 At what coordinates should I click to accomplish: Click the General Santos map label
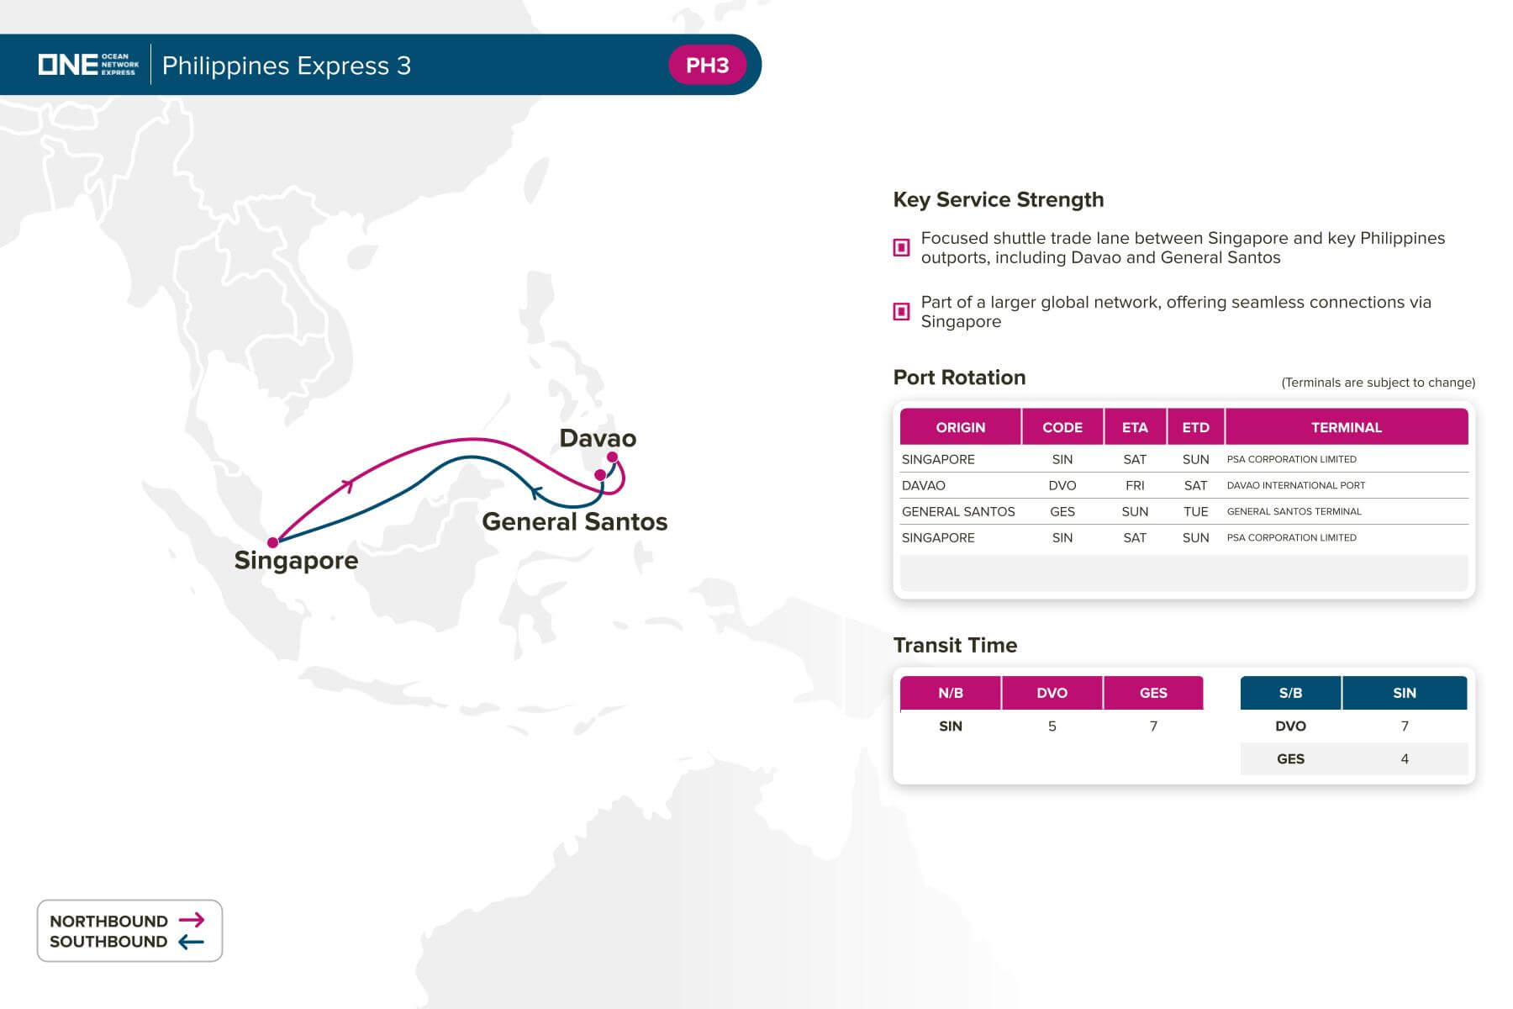(x=575, y=521)
